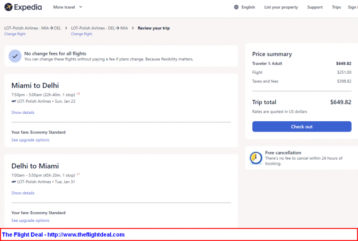Select the Flight $251.00 value

tap(344, 73)
